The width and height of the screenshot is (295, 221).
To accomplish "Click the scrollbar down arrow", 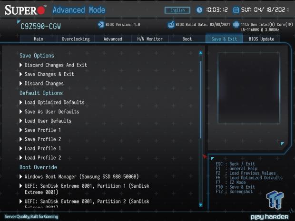I will click(201, 205).
